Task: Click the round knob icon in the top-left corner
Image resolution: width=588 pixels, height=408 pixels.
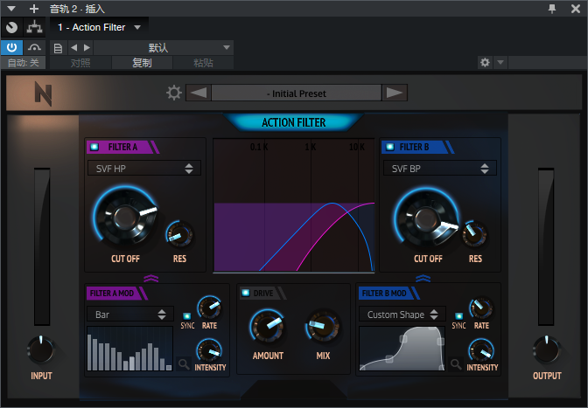Action: click(12, 27)
